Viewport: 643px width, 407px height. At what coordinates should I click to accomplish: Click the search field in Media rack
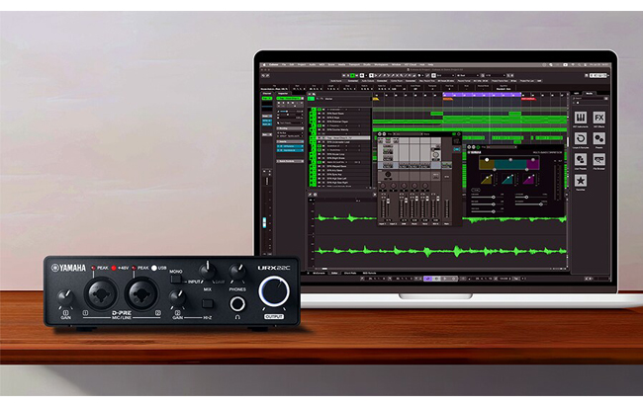coord(588,98)
